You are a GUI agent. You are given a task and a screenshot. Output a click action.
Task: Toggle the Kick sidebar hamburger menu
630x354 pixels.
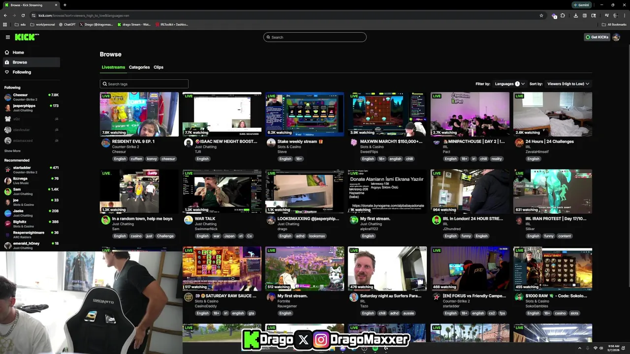7,37
